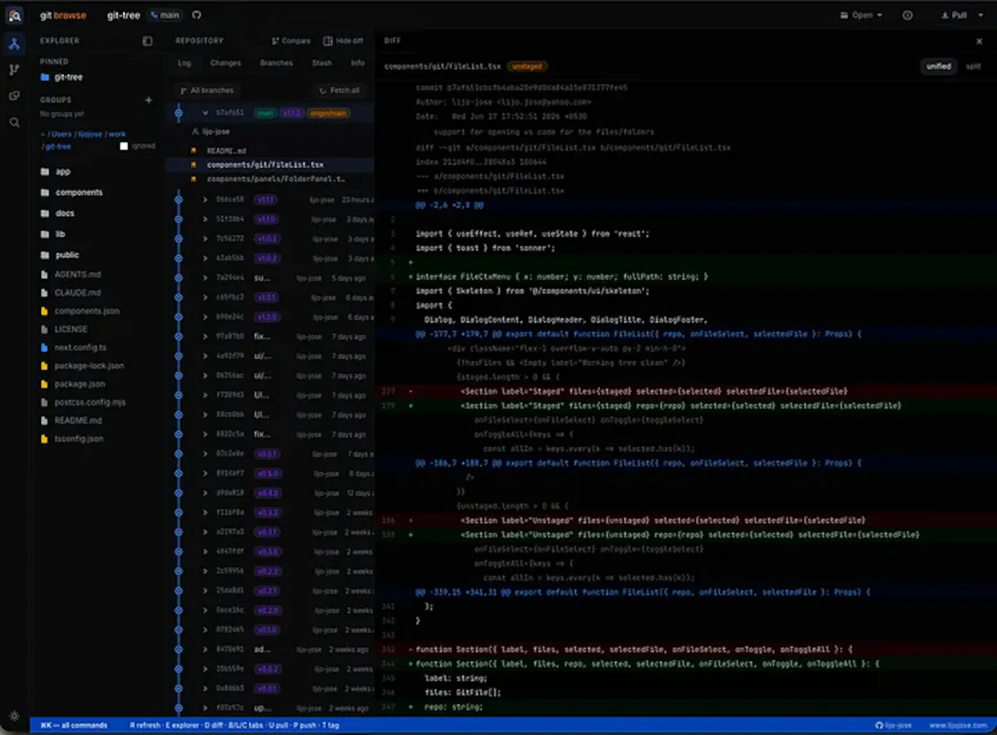Viewport: 997px width, 735px height.
Task: Add a new group with the plus icon
Action: click(x=148, y=100)
